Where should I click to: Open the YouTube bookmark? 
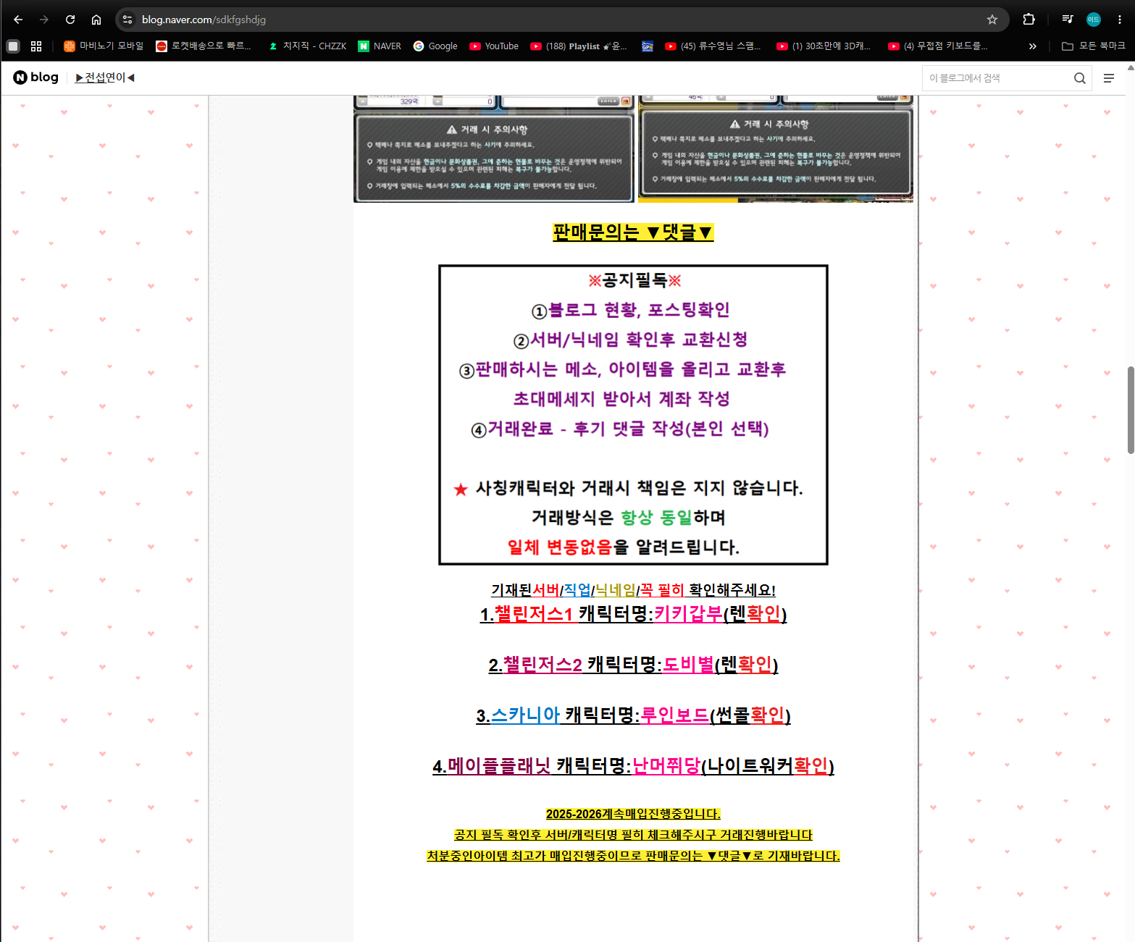click(494, 46)
